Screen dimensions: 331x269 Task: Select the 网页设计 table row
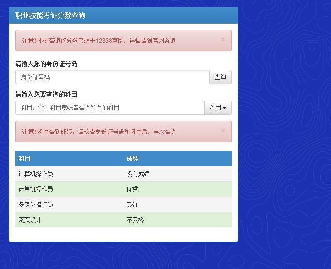[123, 220]
